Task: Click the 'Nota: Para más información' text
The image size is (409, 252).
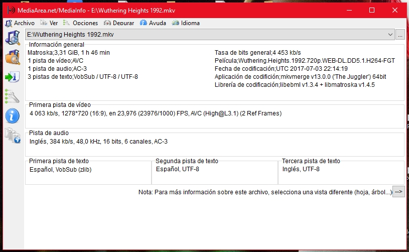Action: (x=265, y=192)
